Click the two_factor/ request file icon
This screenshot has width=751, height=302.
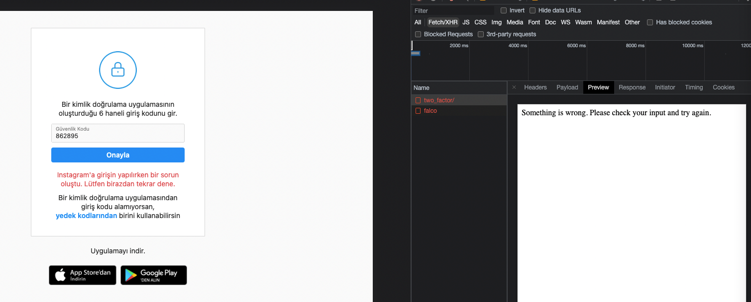[x=418, y=100]
